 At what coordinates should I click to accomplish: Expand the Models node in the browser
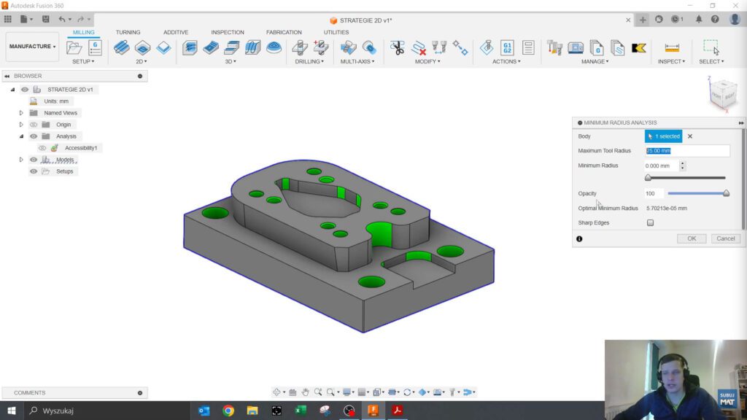[21, 159]
